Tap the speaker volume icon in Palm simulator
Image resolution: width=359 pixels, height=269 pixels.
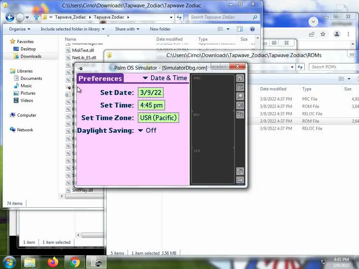pyautogui.click(x=240, y=105)
